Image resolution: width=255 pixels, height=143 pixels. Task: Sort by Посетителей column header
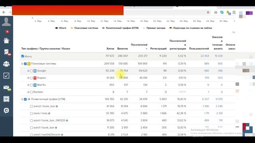tap(139, 45)
